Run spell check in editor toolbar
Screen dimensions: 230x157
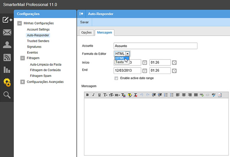214,95
